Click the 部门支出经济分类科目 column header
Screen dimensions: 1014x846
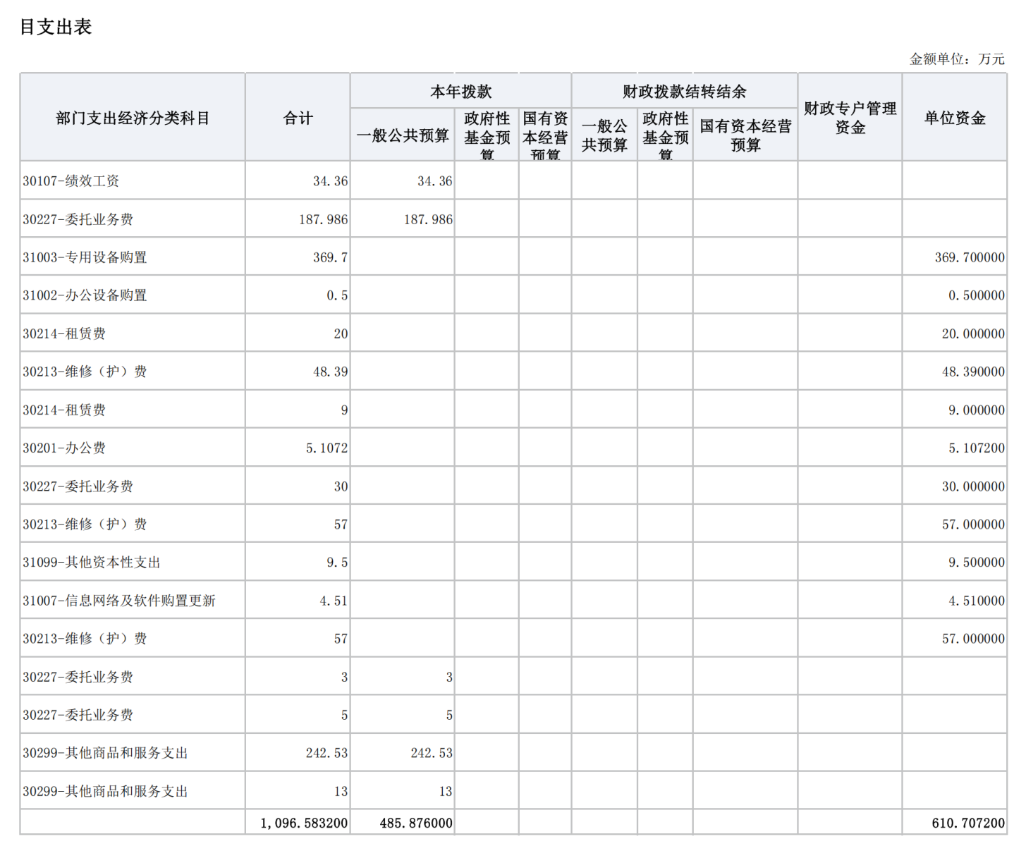pyautogui.click(x=133, y=118)
